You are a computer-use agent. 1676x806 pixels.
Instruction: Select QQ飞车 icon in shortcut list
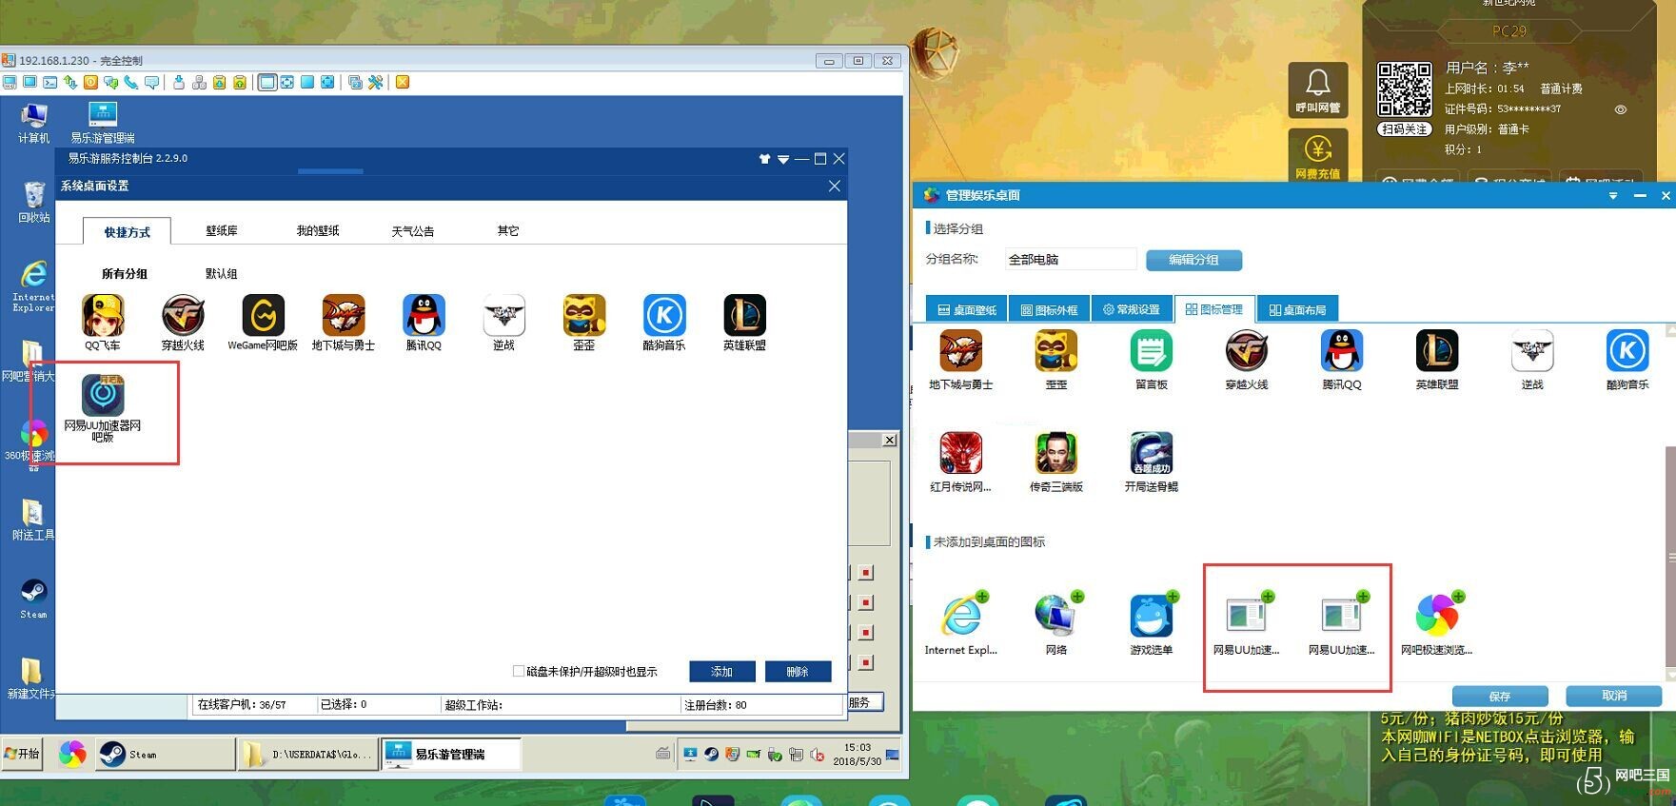(103, 316)
